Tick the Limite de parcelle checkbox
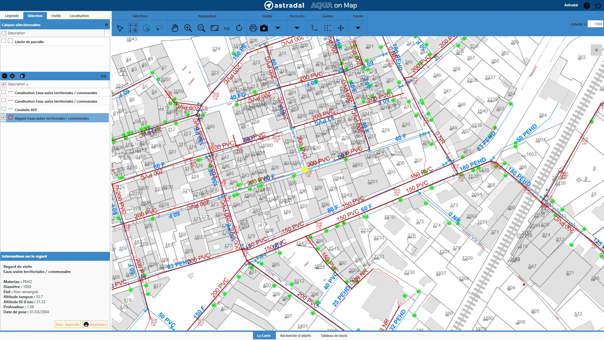Screen dimensions: 604x340 (x=4, y=41)
